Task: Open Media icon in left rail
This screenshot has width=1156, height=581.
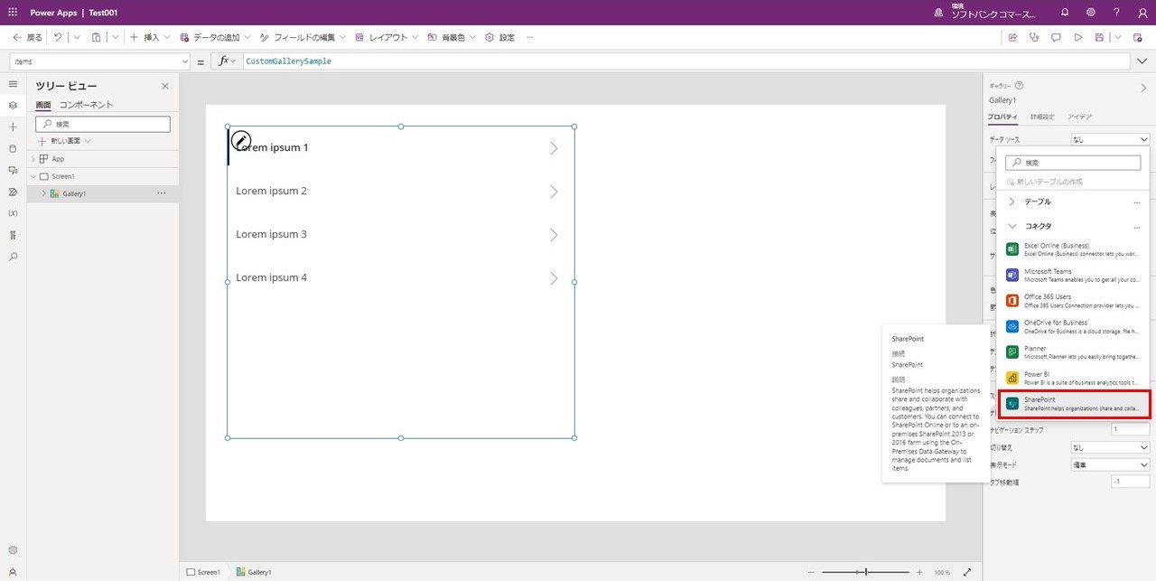Action: coord(13,170)
